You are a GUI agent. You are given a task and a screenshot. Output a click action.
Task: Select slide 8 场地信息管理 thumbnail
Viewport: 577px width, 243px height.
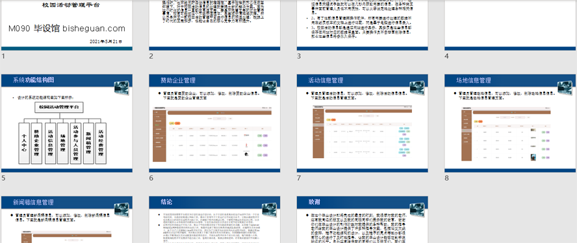[x=510, y=123]
